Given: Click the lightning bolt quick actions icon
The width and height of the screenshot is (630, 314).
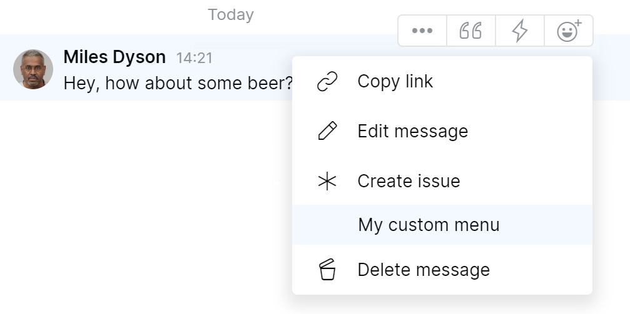Looking at the screenshot, I should coord(519,31).
